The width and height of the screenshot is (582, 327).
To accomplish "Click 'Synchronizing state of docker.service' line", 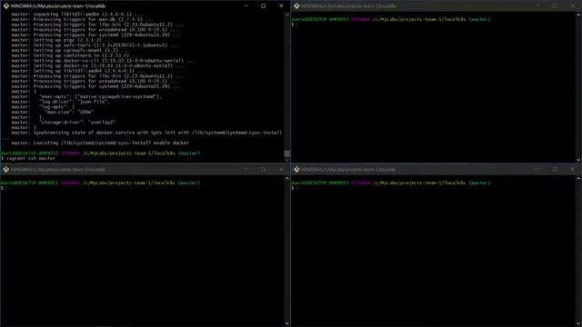I will (146, 133).
